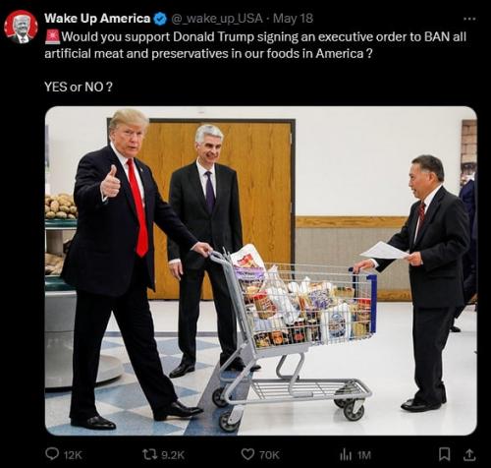This screenshot has width=491, height=468.
Task: Open the share upload icon
Action: 469,454
